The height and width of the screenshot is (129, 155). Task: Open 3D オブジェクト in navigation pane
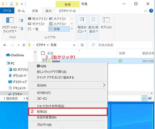[18, 70]
